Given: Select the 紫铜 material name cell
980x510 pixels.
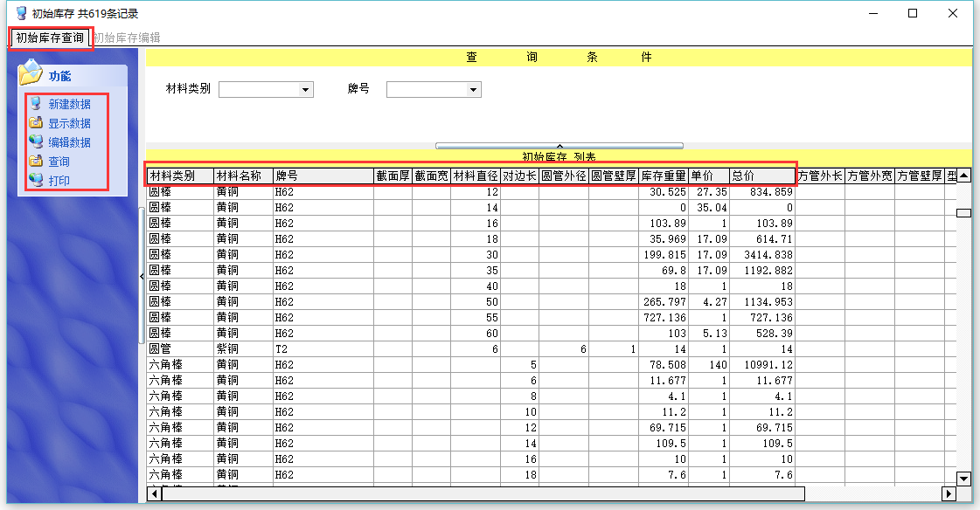Looking at the screenshot, I should pos(244,349).
